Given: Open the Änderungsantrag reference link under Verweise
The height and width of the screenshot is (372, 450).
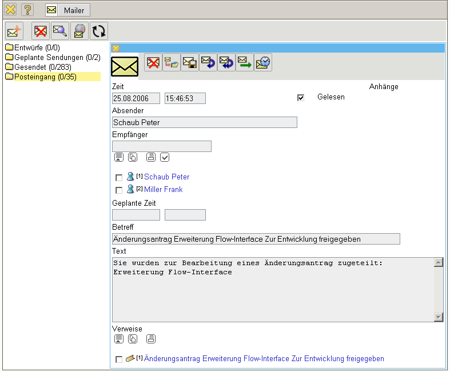Looking at the screenshot, I should click(x=264, y=359).
